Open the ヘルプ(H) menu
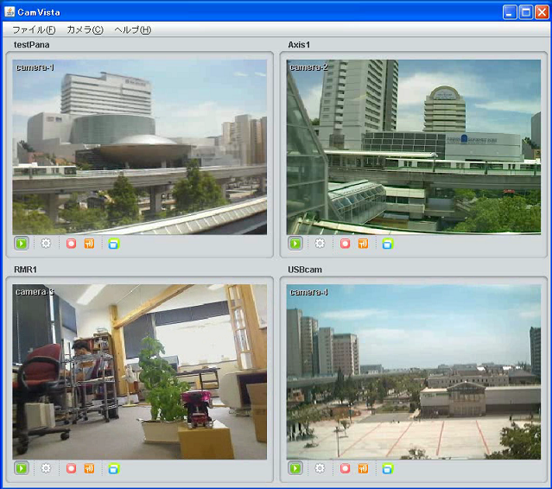The width and height of the screenshot is (552, 489). click(132, 29)
